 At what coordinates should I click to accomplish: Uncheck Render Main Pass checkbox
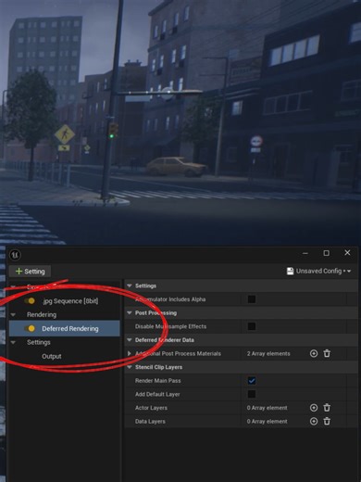click(252, 381)
